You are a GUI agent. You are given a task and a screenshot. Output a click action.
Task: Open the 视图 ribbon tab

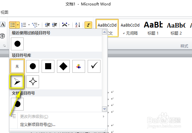tap(4, 12)
